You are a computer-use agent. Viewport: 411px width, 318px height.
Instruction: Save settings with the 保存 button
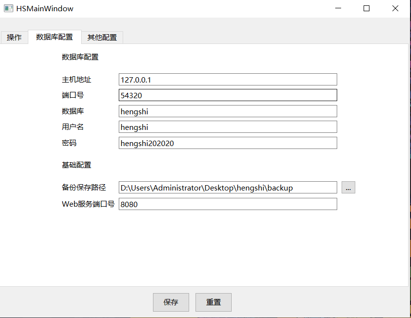(x=171, y=302)
